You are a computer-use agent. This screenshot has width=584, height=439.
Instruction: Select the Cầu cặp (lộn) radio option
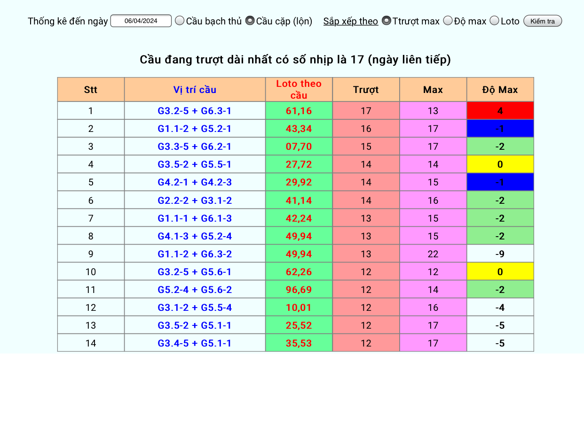[x=250, y=21]
